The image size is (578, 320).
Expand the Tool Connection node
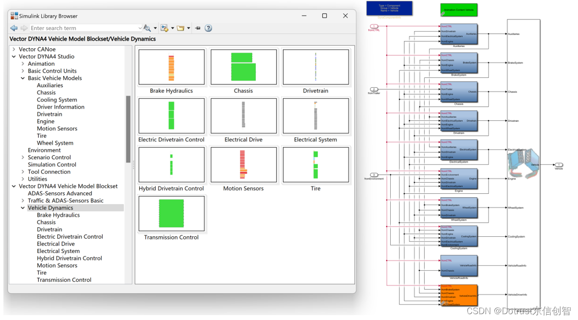22,171
